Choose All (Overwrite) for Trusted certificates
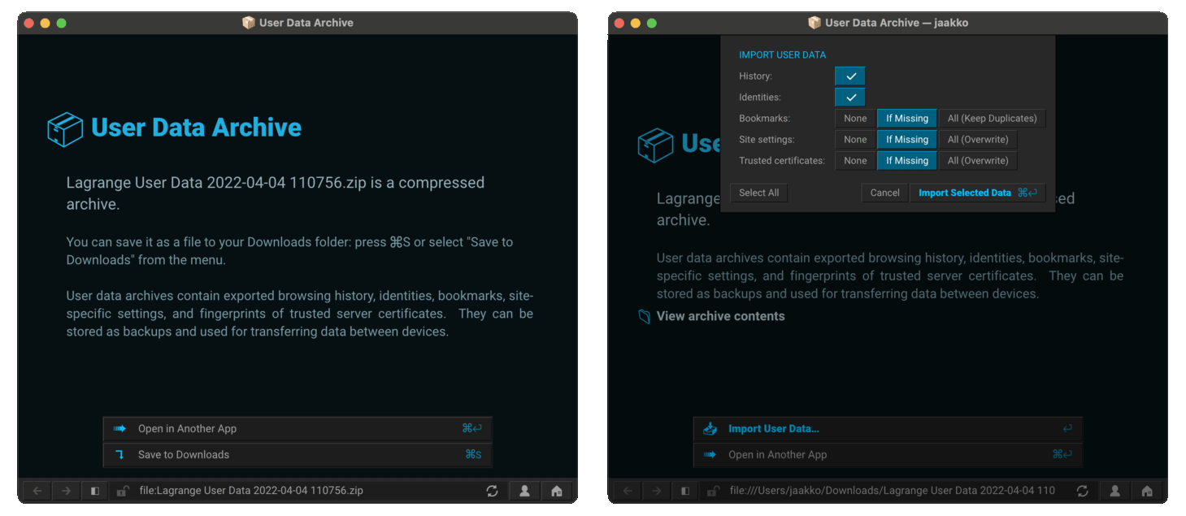This screenshot has width=1186, height=516. tap(978, 161)
